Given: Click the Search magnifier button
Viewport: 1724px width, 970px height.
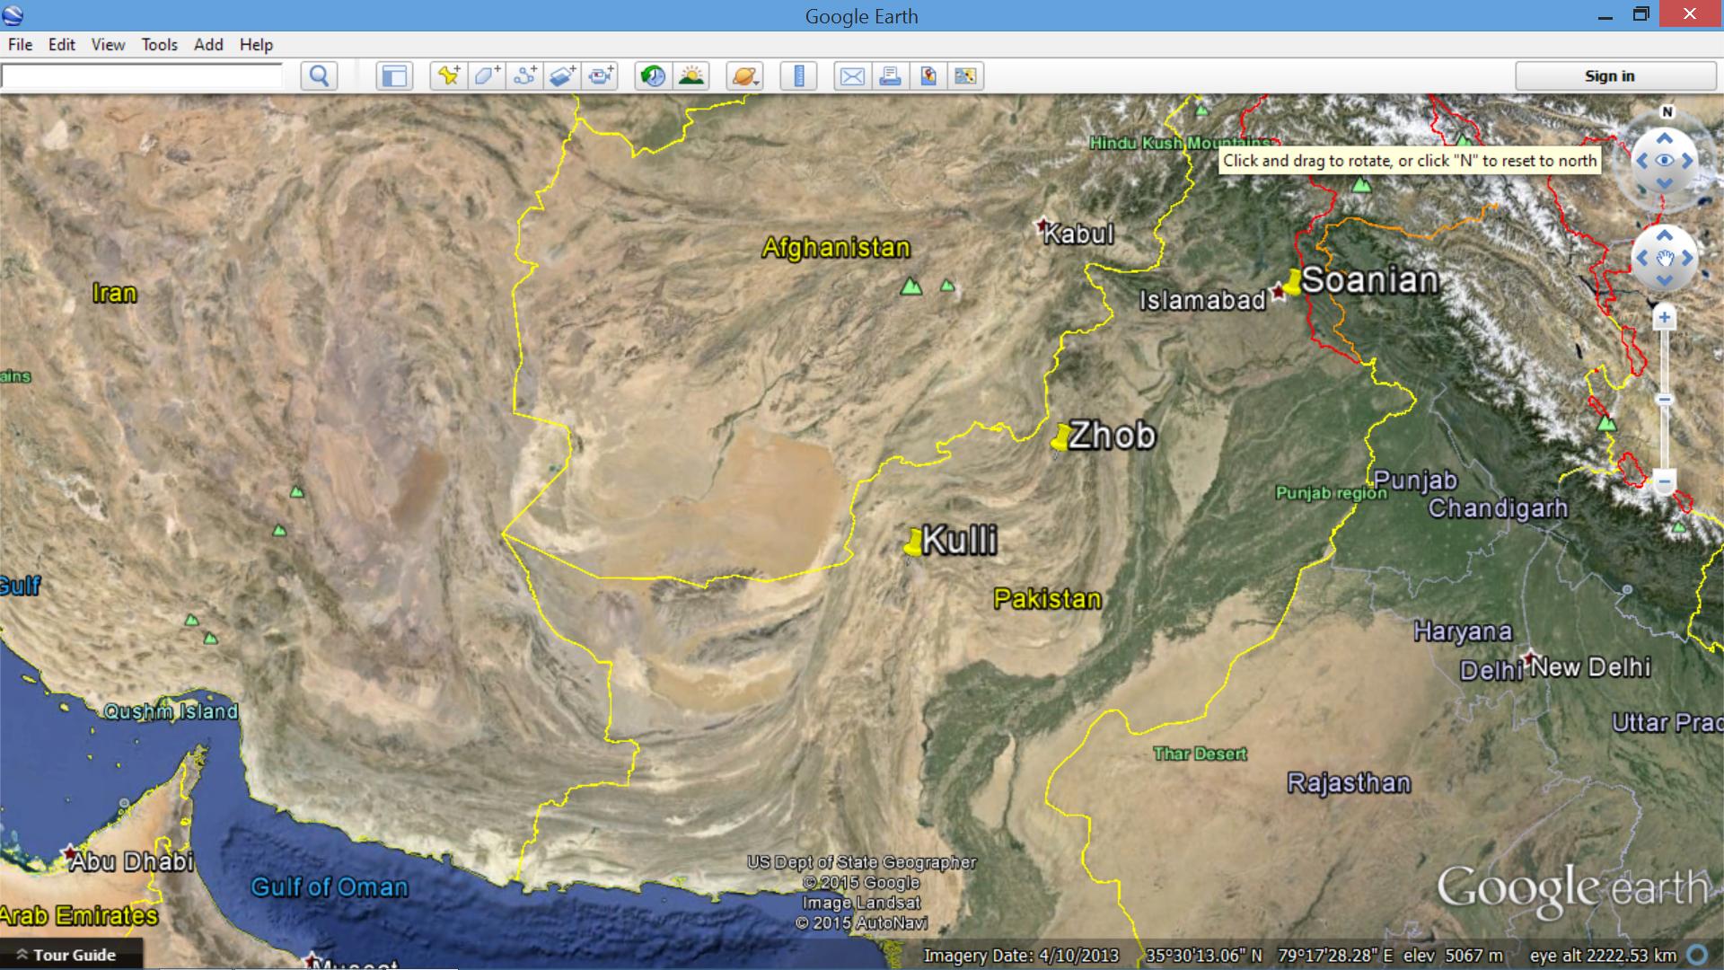Looking at the screenshot, I should tap(319, 76).
